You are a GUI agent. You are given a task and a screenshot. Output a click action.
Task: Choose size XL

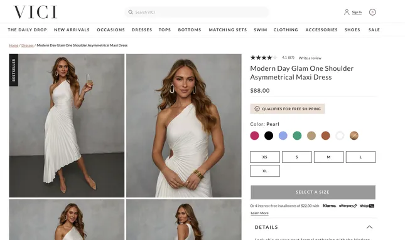(265, 171)
